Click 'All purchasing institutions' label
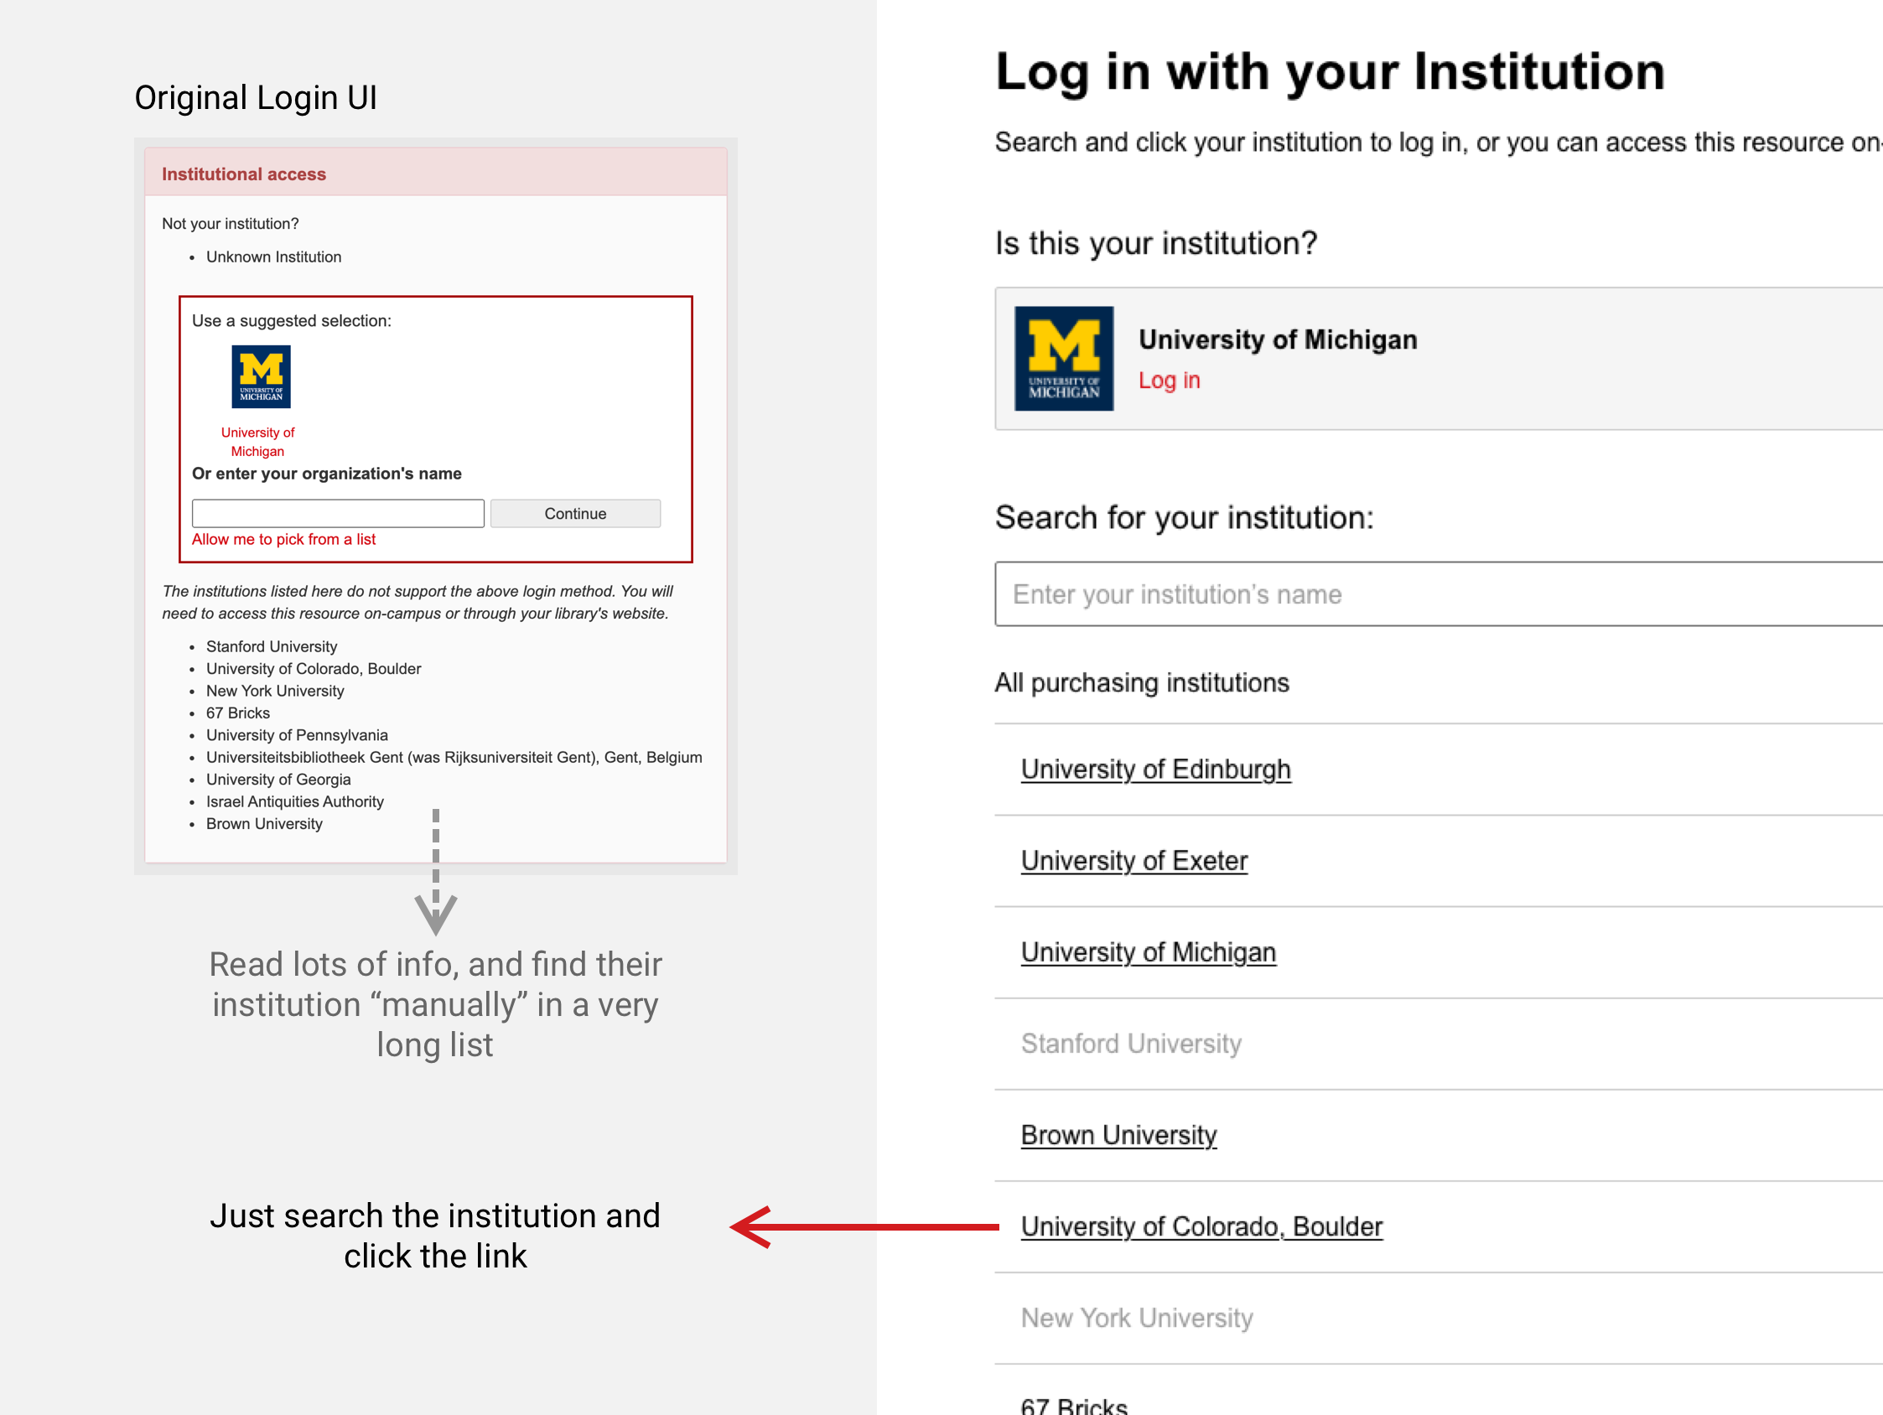1883x1415 pixels. pos(1142,683)
